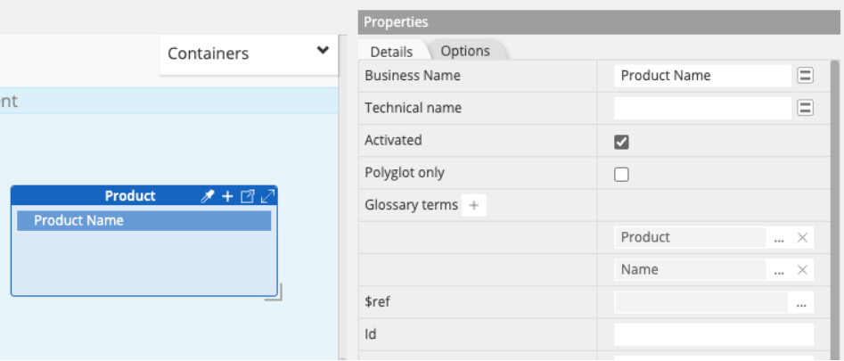
Task: Remove the Product glossary term
Action: [802, 238]
